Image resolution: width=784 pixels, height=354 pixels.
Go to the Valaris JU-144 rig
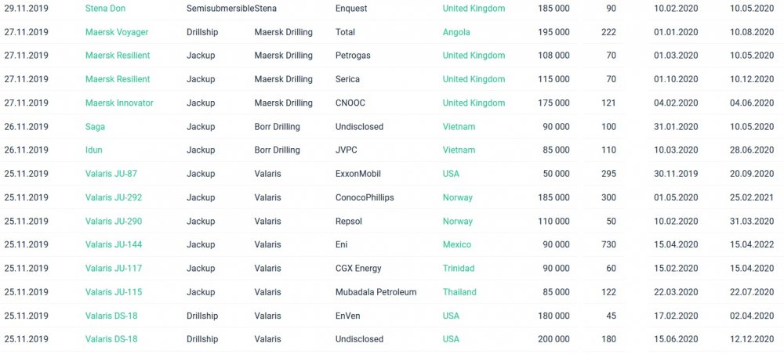[113, 245]
